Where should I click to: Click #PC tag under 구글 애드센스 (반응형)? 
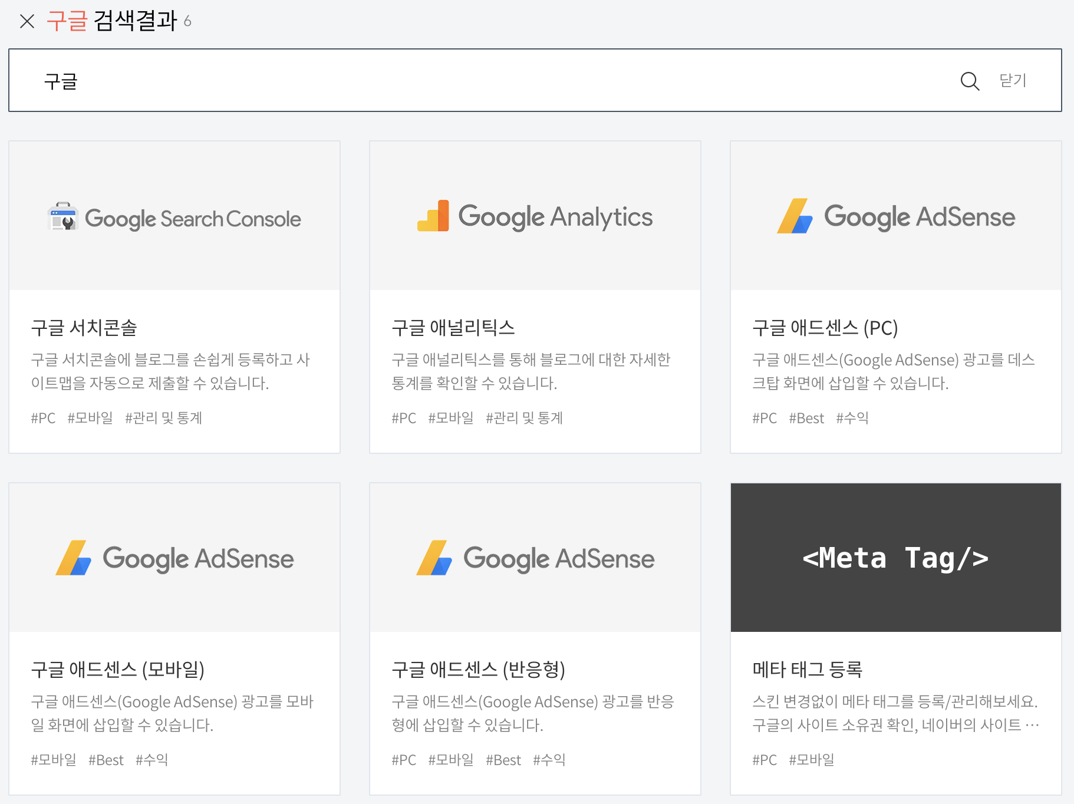(404, 760)
